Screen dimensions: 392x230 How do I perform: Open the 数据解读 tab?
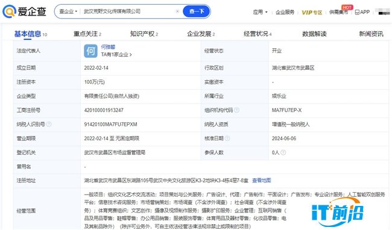pyautogui.click(x=314, y=34)
